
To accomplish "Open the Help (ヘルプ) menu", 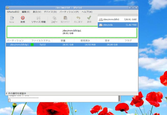I will (x=87, y=12).
